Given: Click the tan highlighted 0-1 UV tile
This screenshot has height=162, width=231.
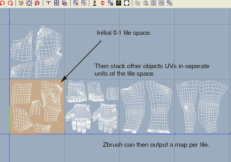Looking at the screenshot, I should [37, 107].
